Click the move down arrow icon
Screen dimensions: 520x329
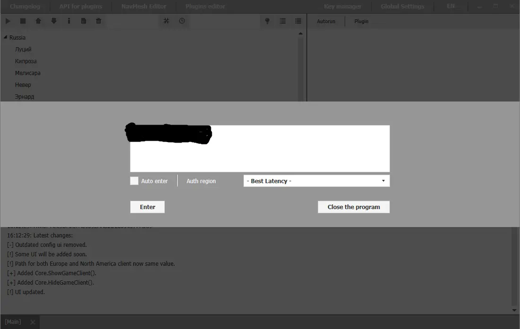coord(53,21)
